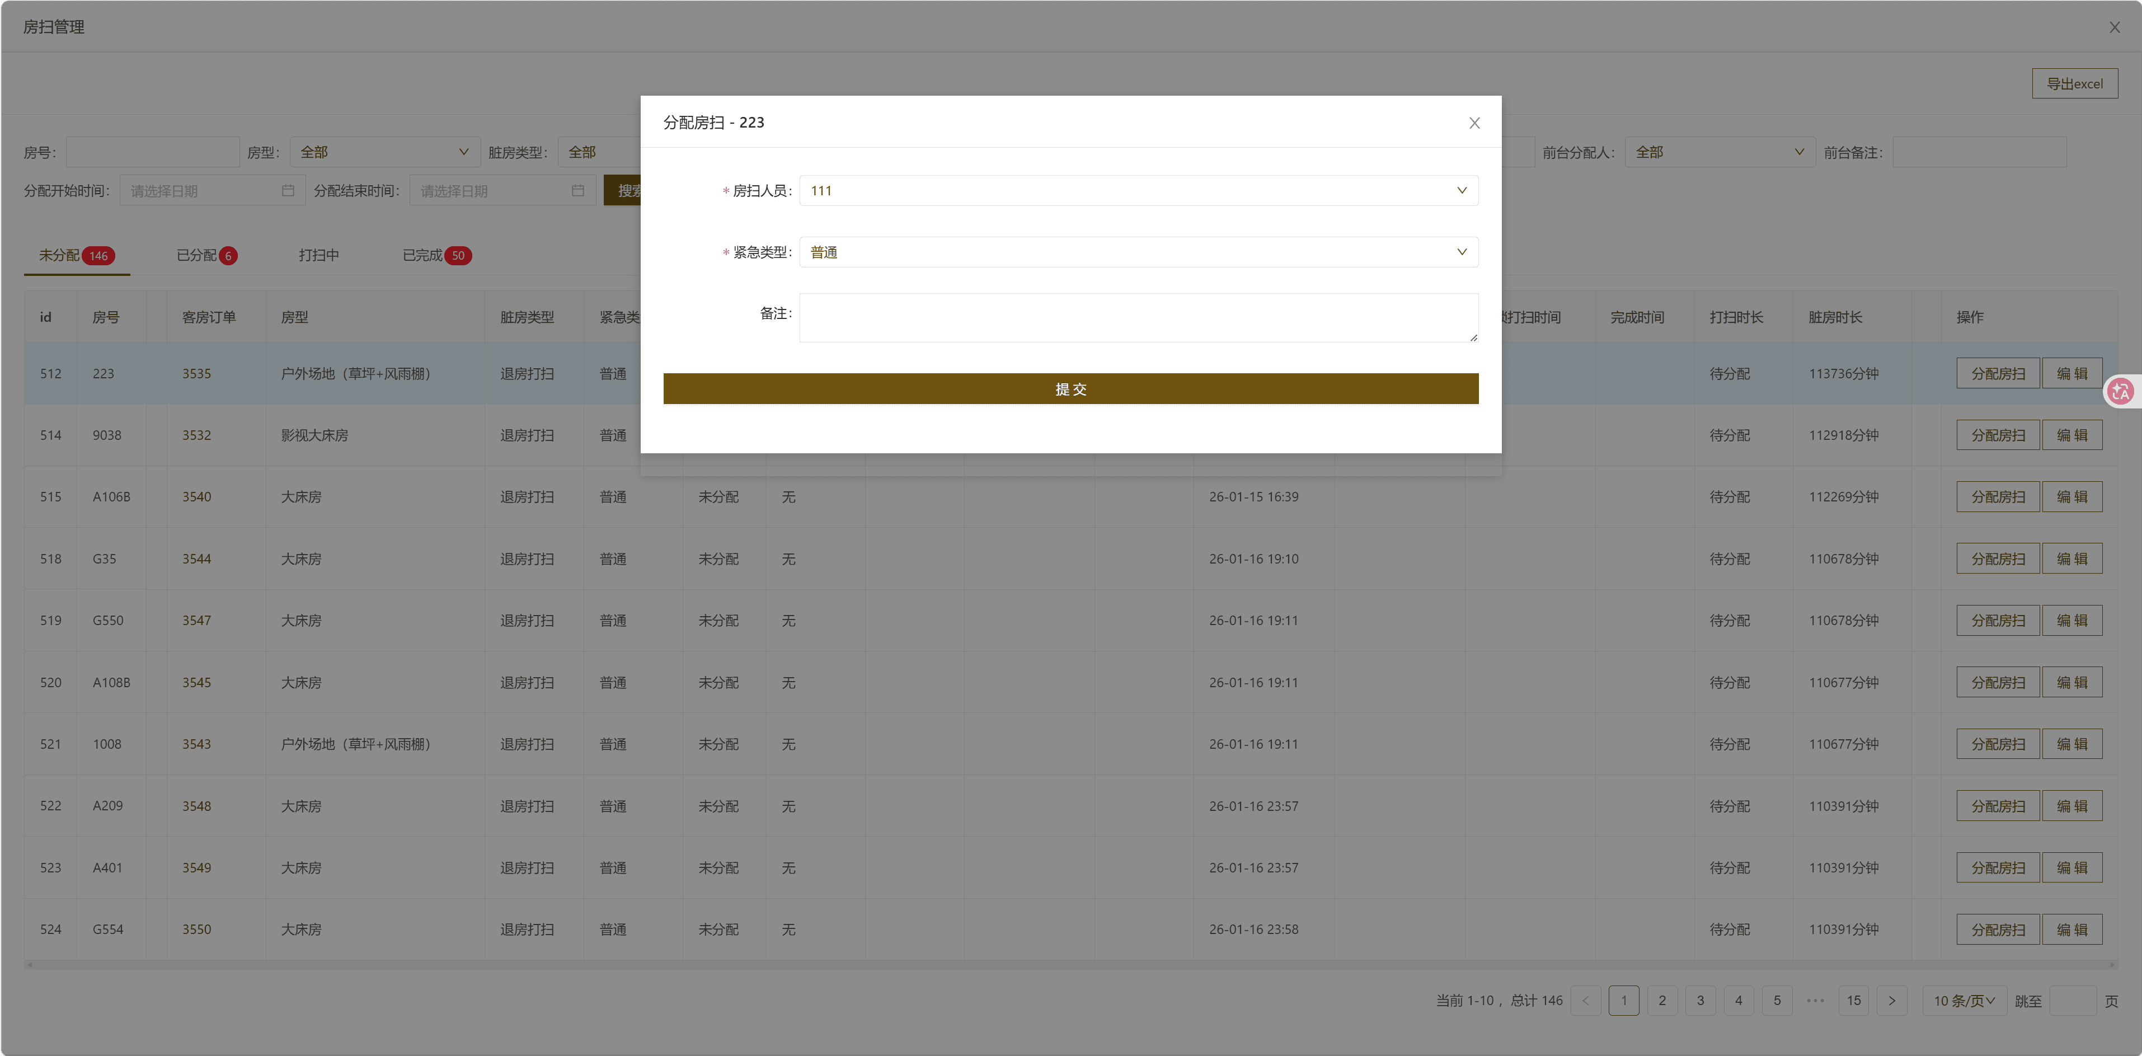The height and width of the screenshot is (1056, 2142).
Task: Submit the form with the 提交 button
Action: click(1070, 388)
